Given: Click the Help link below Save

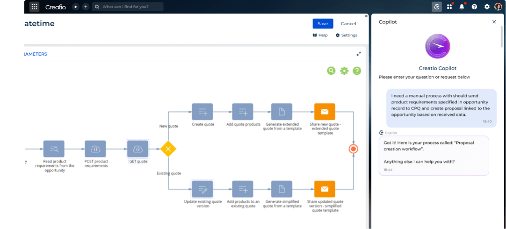Looking at the screenshot, I should tap(320, 35).
